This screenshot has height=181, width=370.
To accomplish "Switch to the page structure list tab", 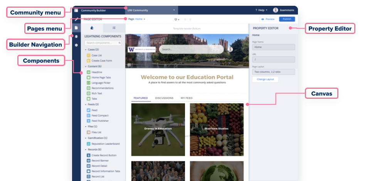I will 114,28.
